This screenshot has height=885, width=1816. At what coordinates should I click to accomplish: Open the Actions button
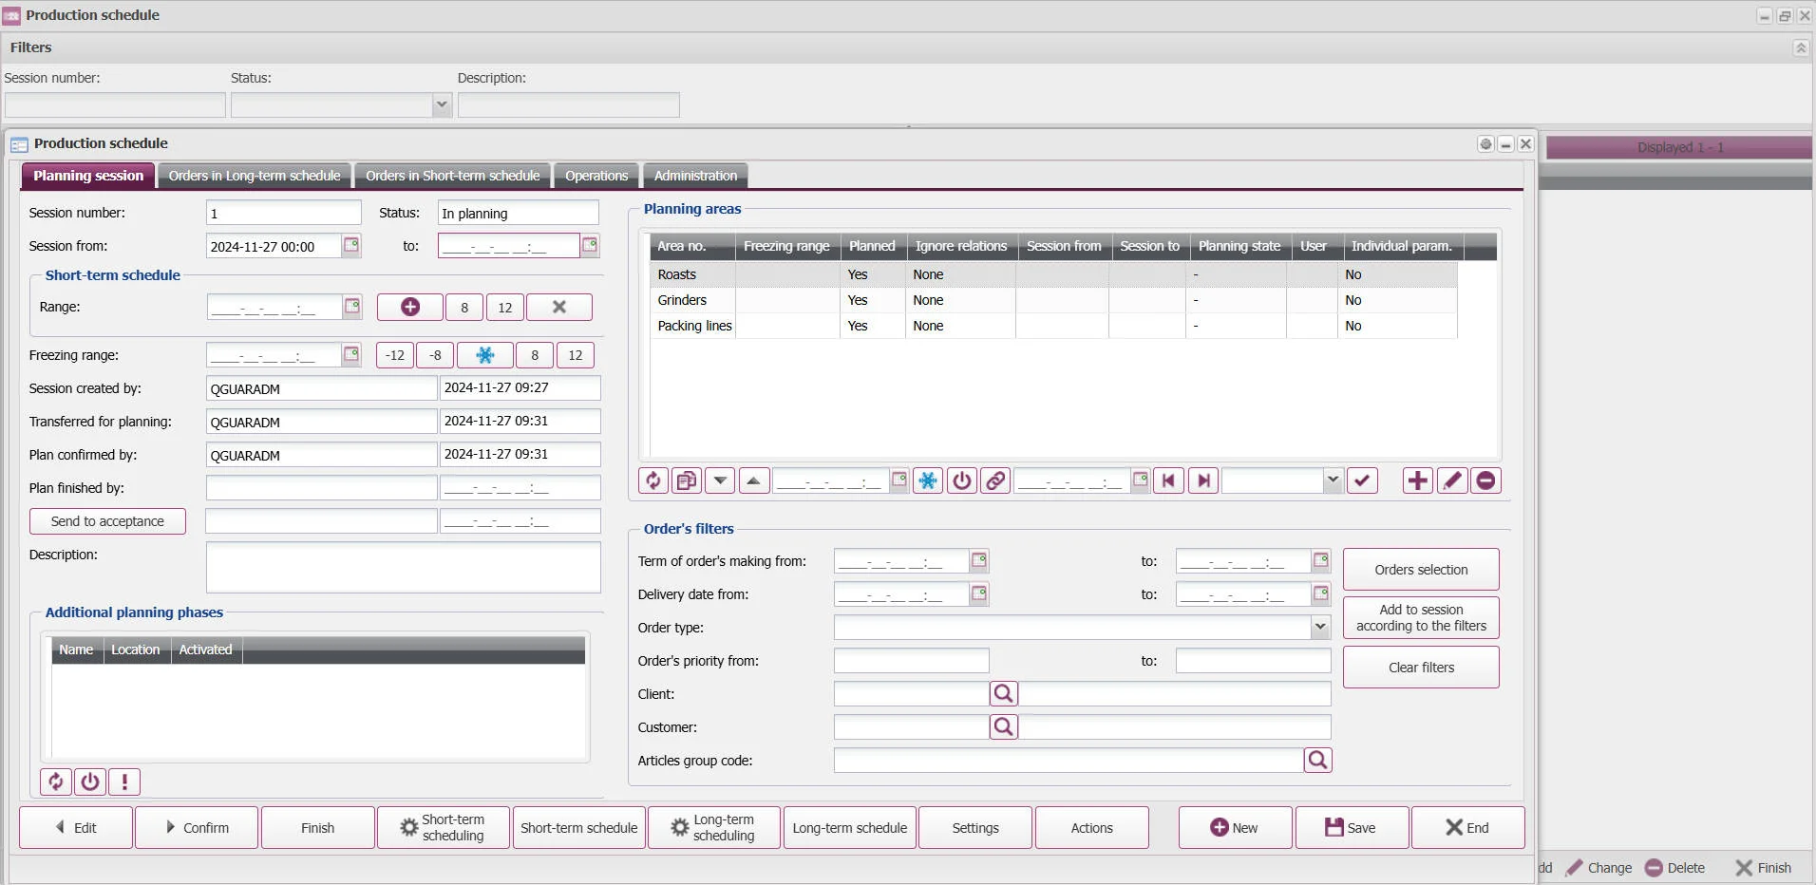[1091, 827]
